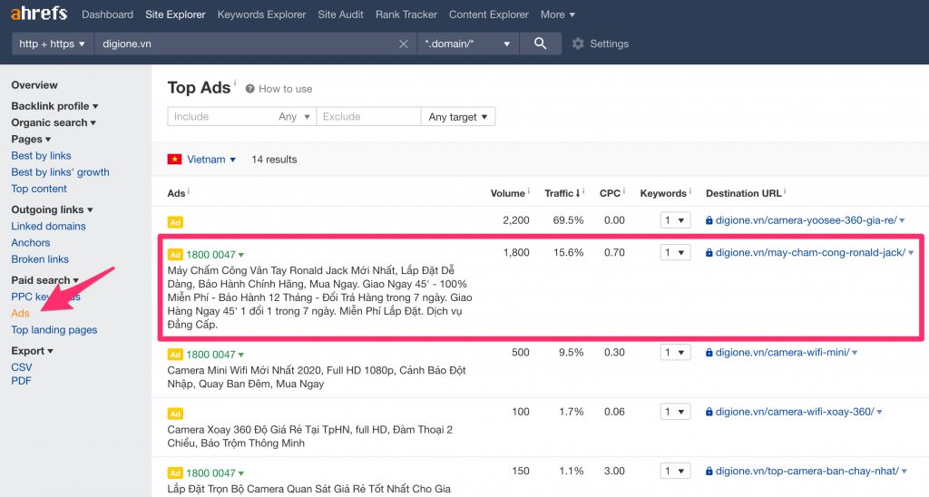Expand arrow after may-cham-cong-ronald-jack URL
Screen dimensions: 929x497
click(911, 253)
